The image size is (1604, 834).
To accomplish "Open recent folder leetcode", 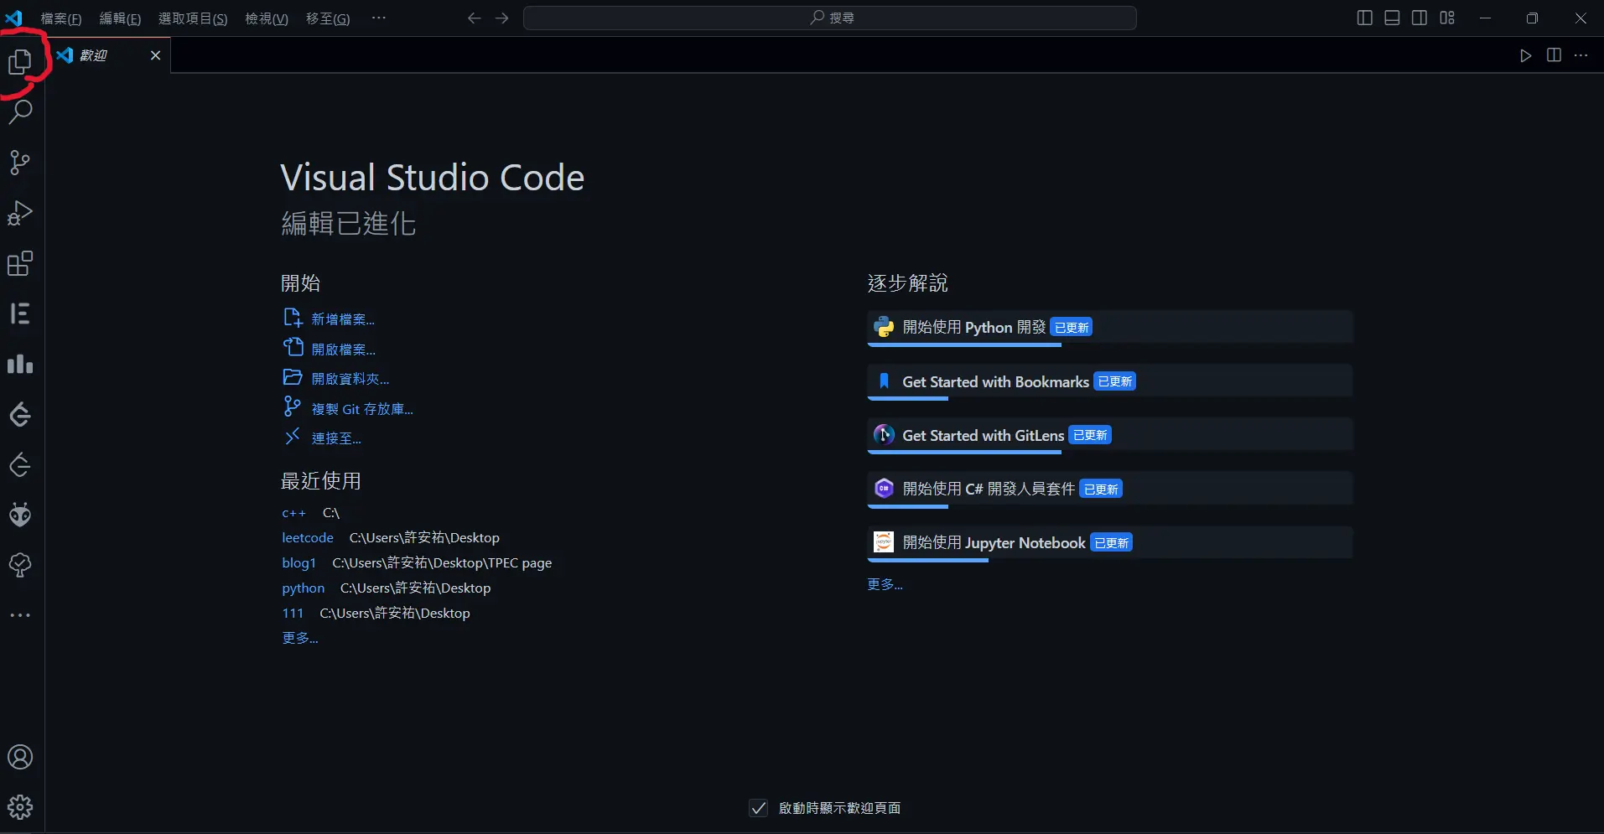I will coord(308,538).
